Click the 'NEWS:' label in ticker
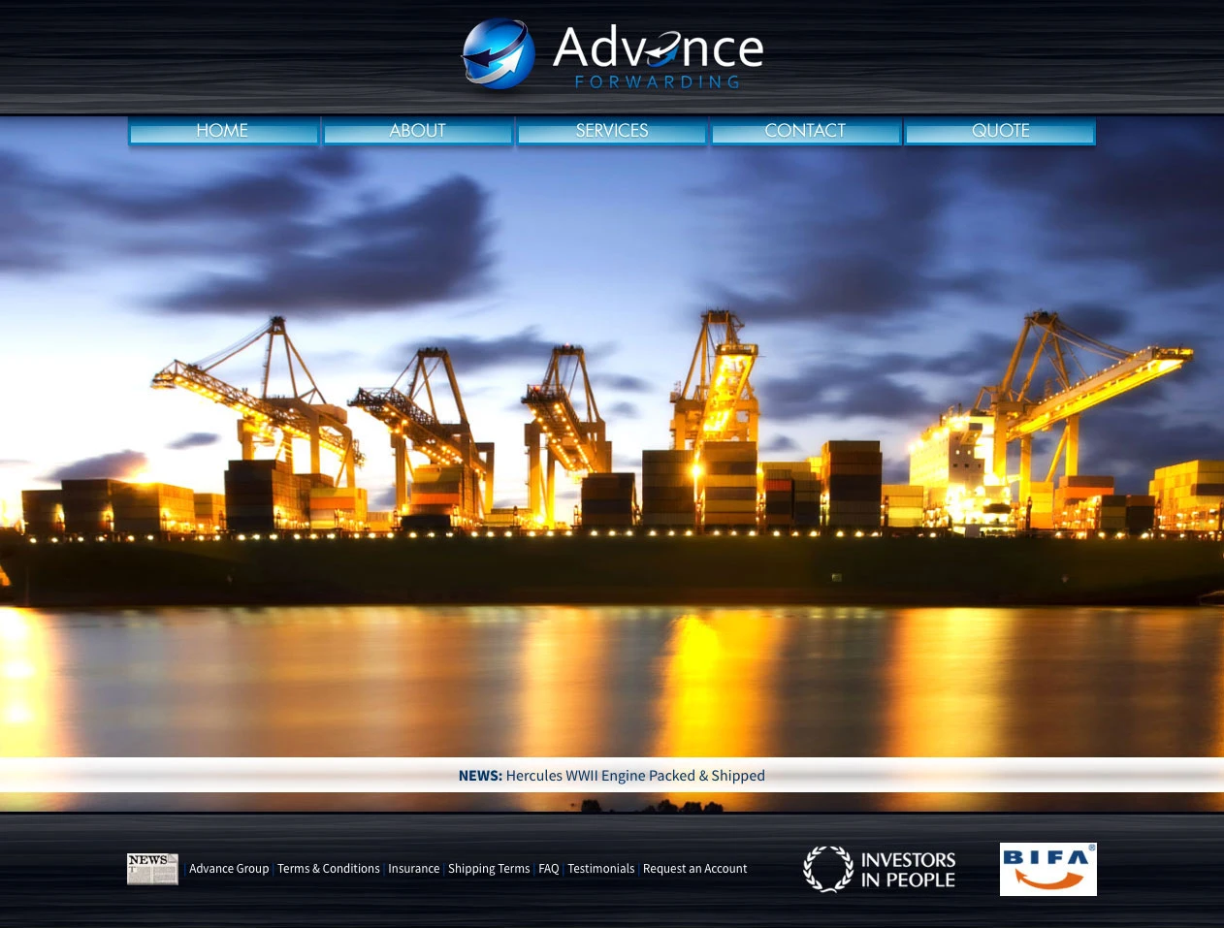The width and height of the screenshot is (1224, 928). pos(480,776)
